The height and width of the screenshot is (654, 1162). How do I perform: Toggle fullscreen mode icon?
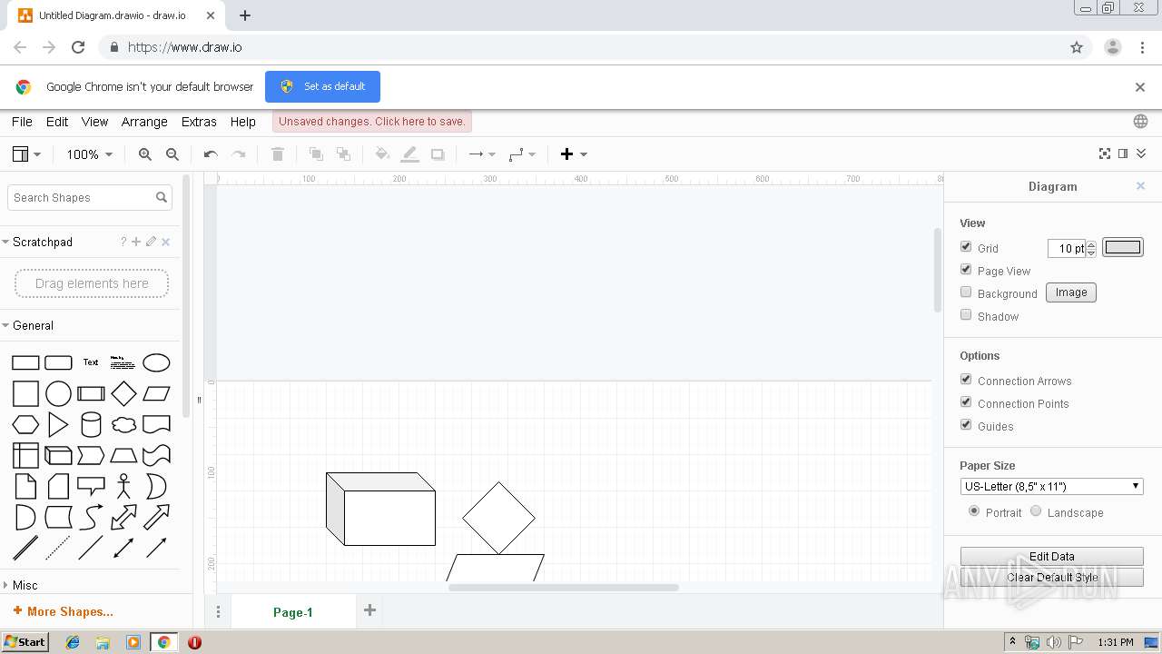point(1105,154)
